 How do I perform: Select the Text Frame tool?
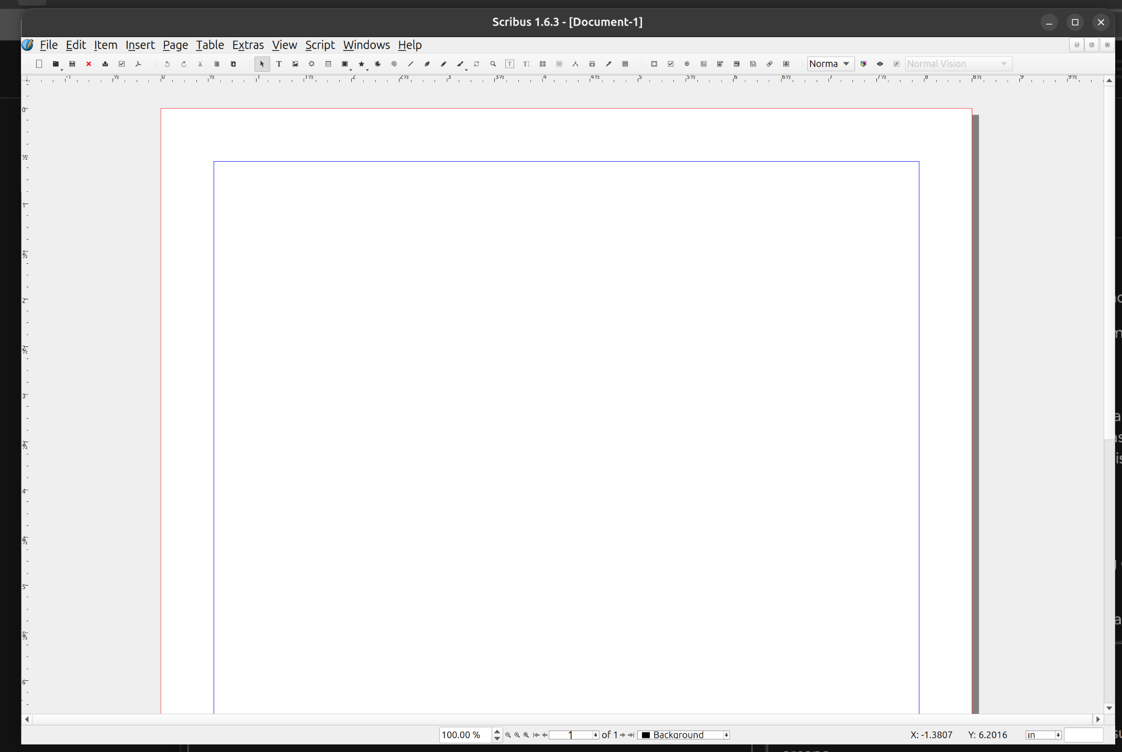pyautogui.click(x=279, y=64)
